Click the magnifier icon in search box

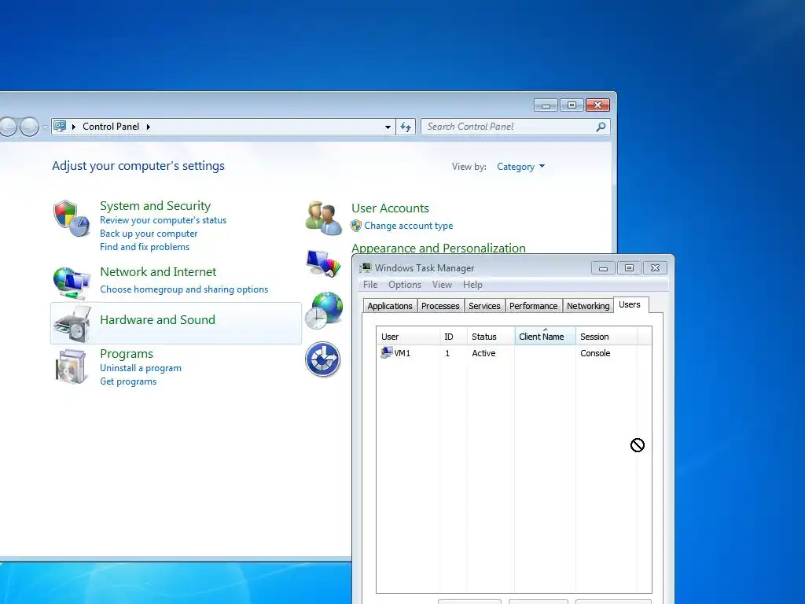(x=601, y=127)
